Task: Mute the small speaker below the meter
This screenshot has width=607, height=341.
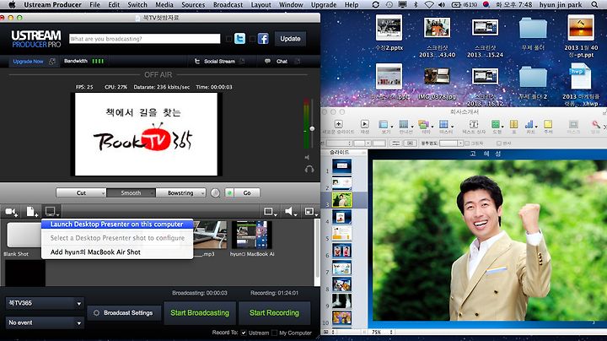Action: 307,157
